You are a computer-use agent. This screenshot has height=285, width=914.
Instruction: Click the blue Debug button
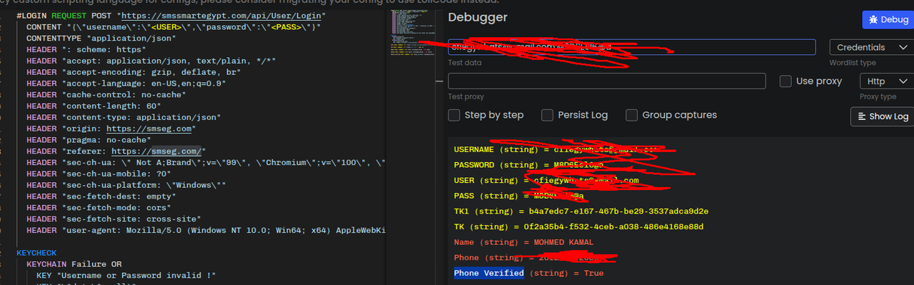click(x=888, y=19)
